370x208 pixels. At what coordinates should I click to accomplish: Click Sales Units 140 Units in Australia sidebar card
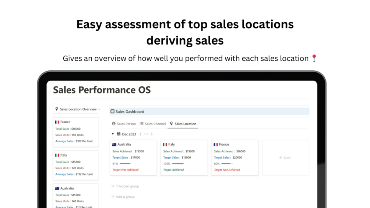[69, 201]
